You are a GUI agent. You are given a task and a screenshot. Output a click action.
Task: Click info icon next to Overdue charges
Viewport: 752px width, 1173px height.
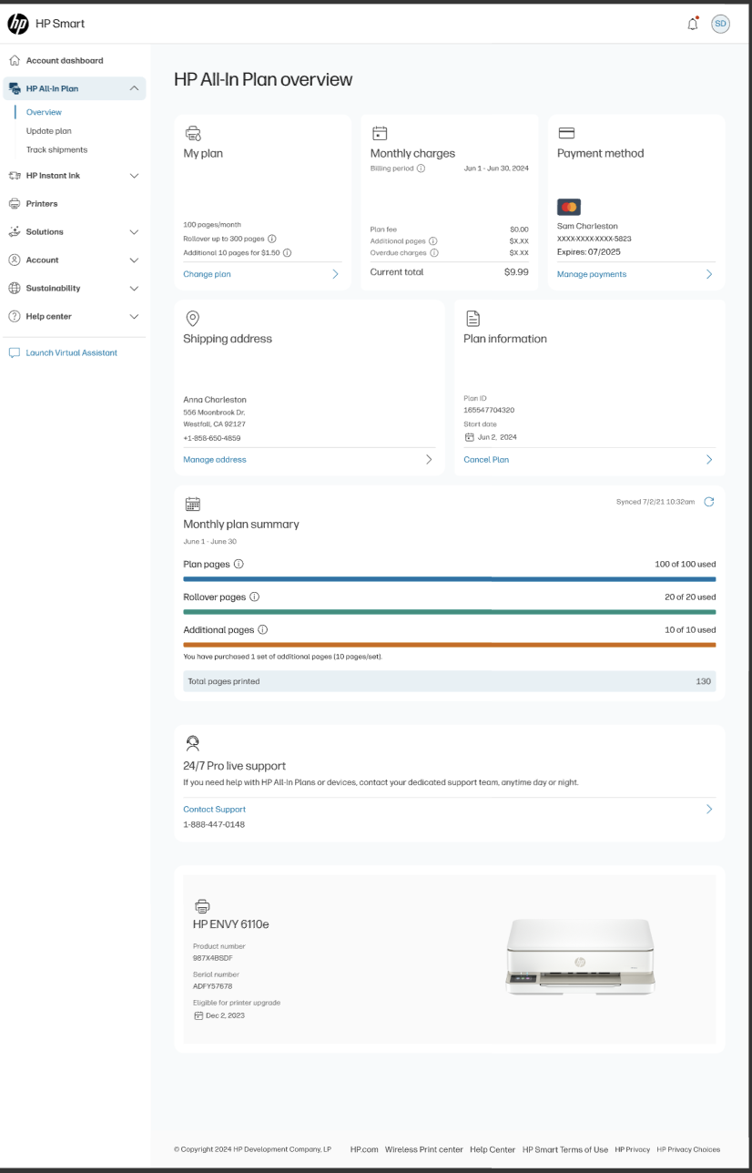coord(433,253)
